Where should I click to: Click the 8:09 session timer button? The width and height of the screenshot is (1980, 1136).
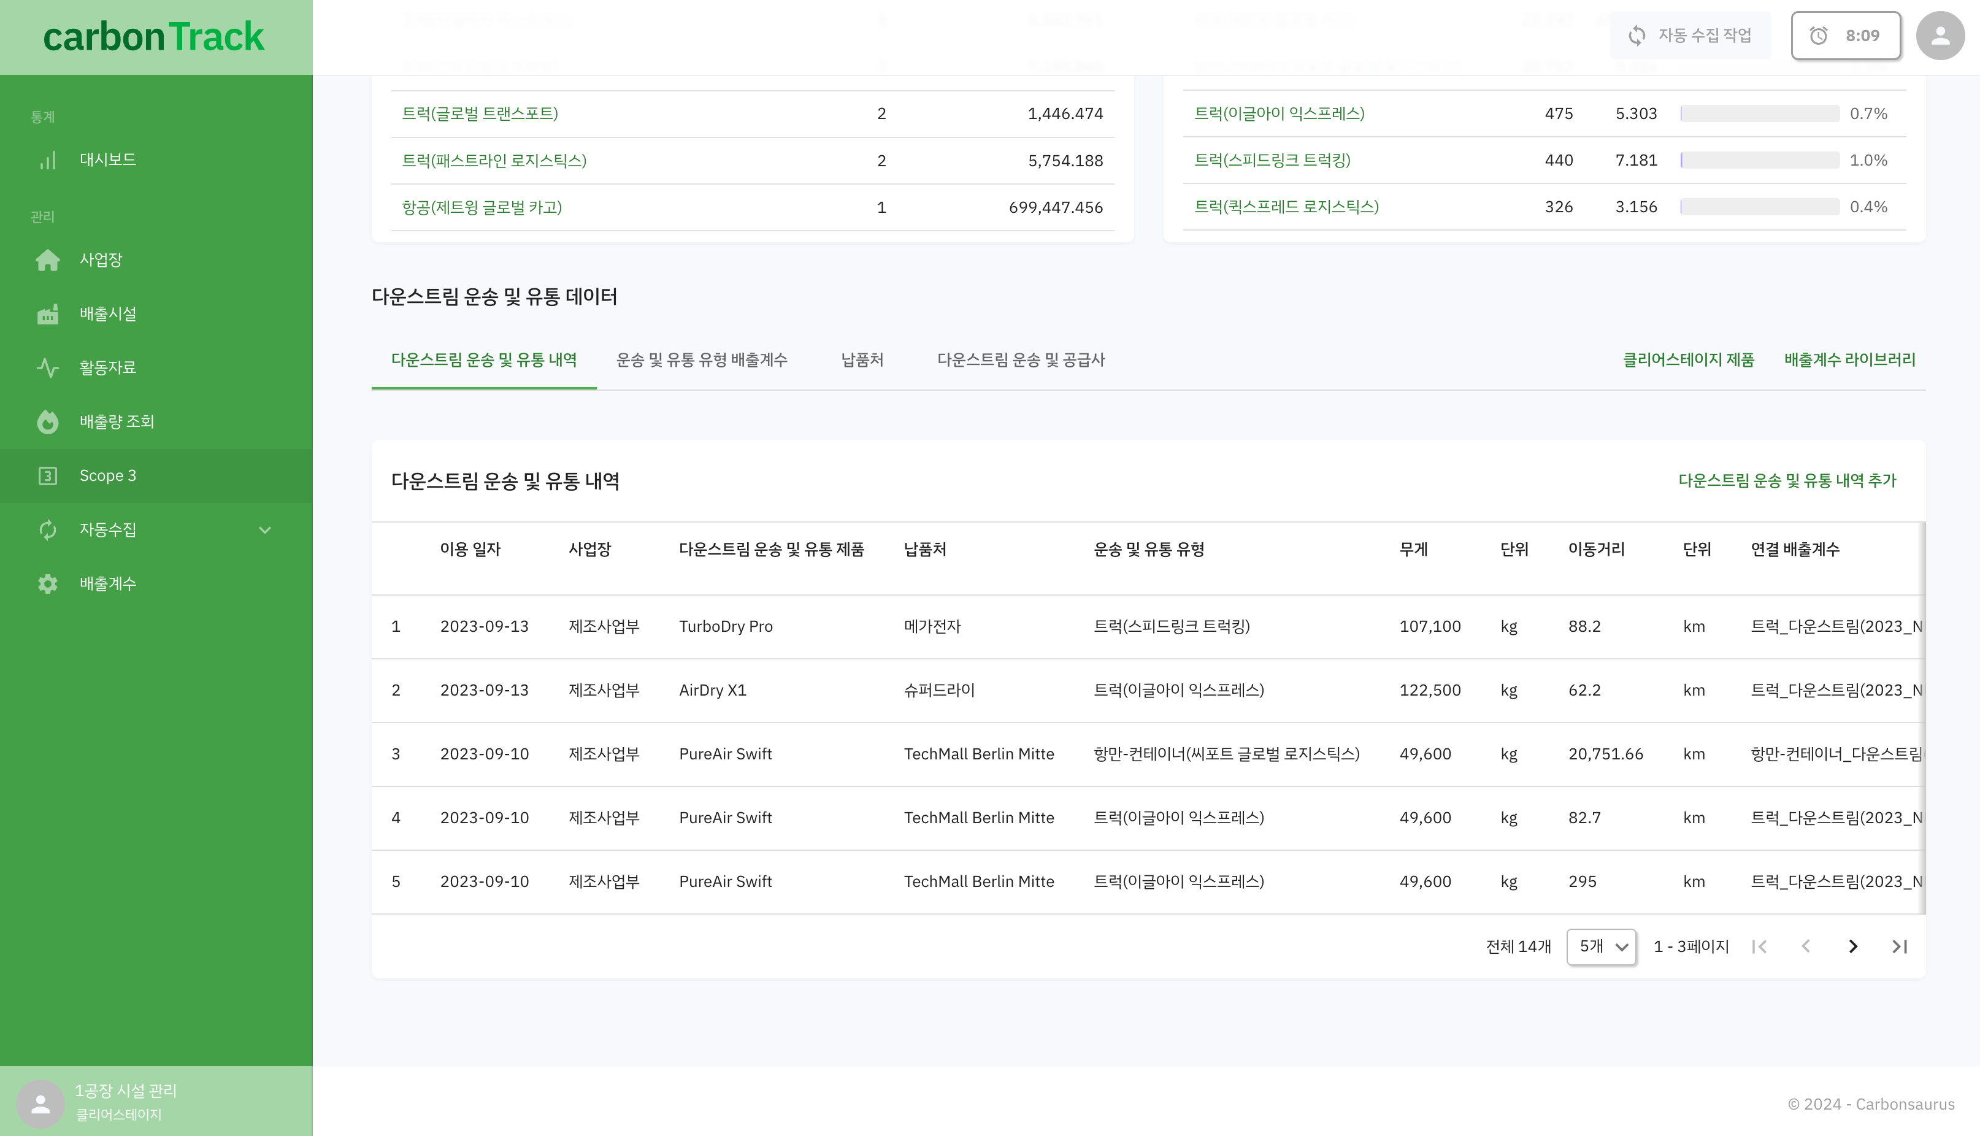click(1846, 35)
